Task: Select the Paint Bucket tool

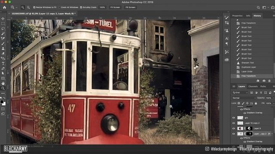Action: tap(3, 59)
